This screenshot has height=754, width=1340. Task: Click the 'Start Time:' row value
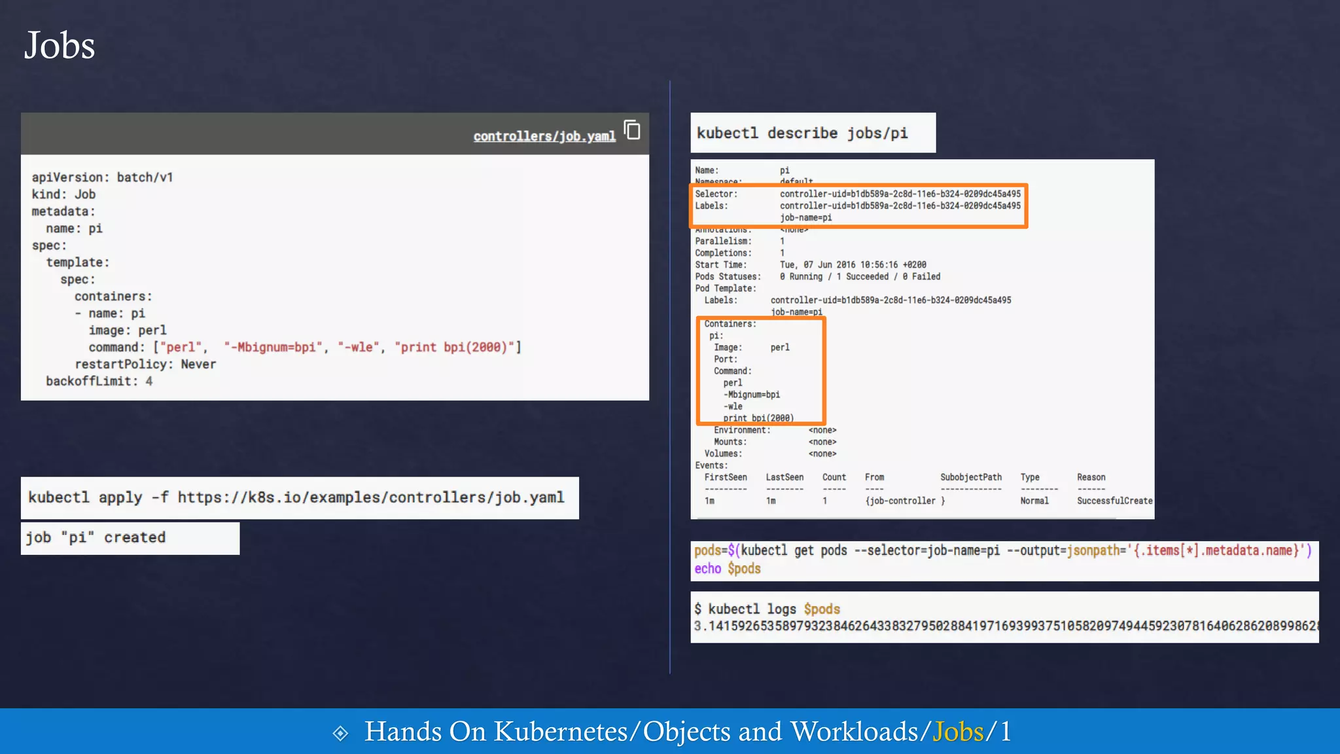[853, 264]
